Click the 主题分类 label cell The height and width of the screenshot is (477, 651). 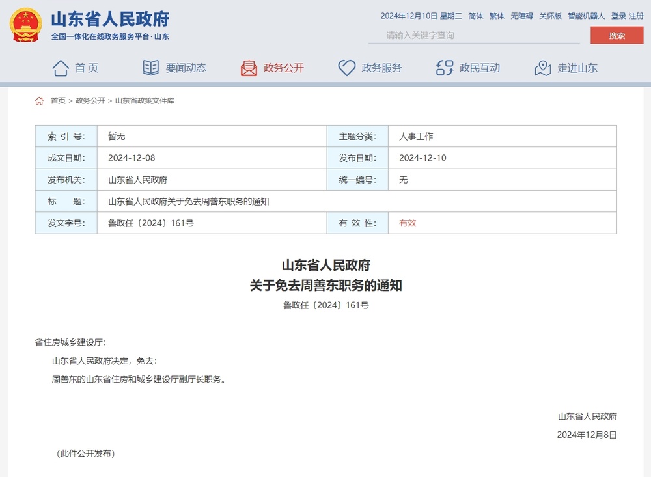click(357, 136)
